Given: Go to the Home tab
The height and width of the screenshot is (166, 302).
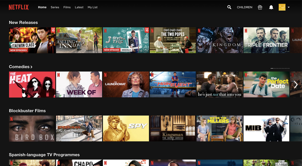Looking at the screenshot, I should point(42,7).
